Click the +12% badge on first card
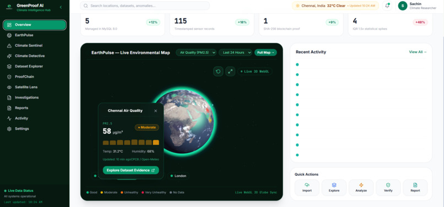 [153, 23]
